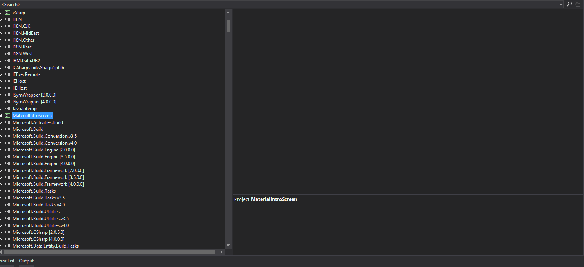
Task: Select I18N.MidEast in the tree
Action: pyautogui.click(x=26, y=33)
